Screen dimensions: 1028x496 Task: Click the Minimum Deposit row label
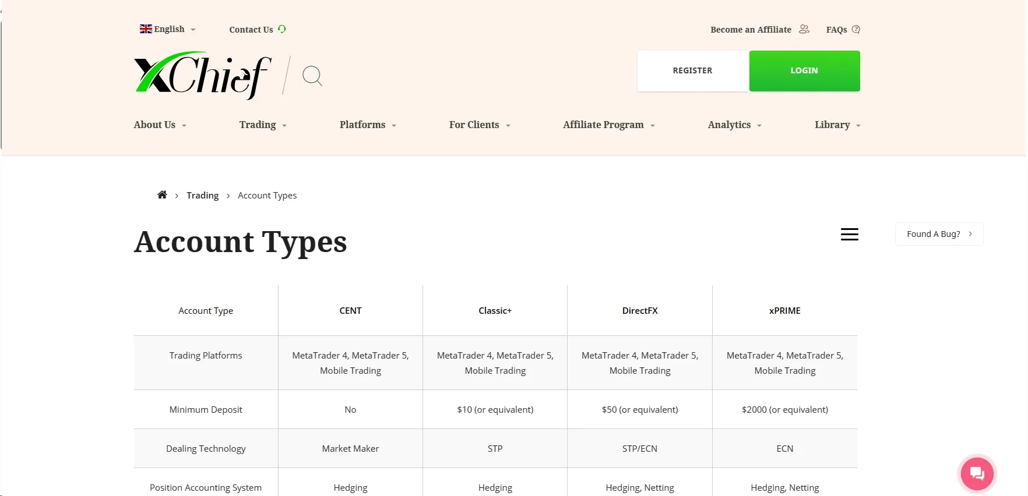pyautogui.click(x=206, y=410)
